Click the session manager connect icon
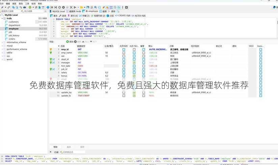Screen dimensions: 278x165 point(2,7)
